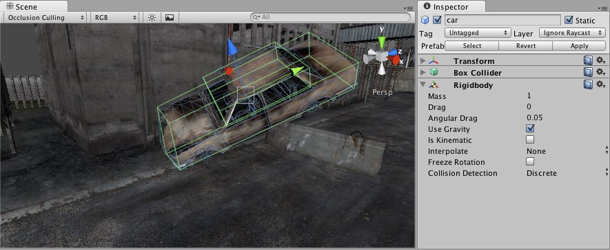Open Rigidbody help icon
The height and width of the screenshot is (250, 610).
[x=588, y=84]
